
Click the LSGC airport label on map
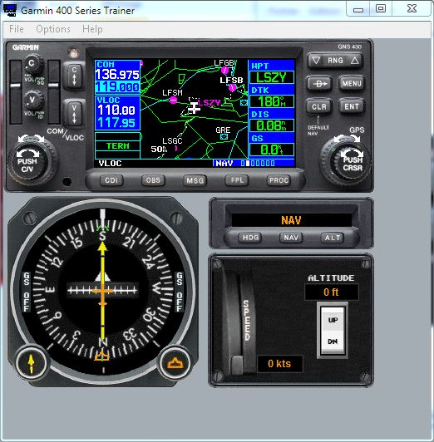[172, 140]
